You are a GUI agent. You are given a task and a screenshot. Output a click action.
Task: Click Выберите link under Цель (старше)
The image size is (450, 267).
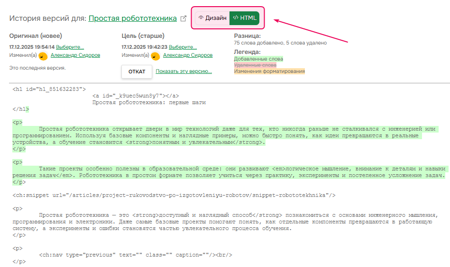pyautogui.click(x=183, y=47)
